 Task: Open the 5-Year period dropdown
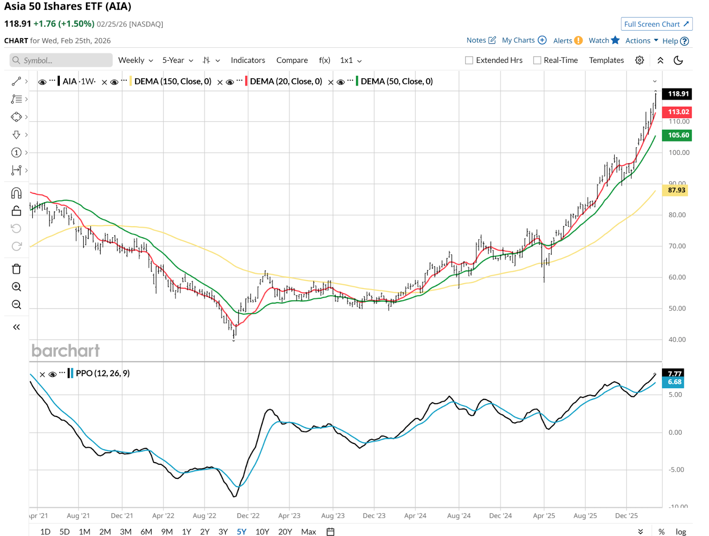177,60
